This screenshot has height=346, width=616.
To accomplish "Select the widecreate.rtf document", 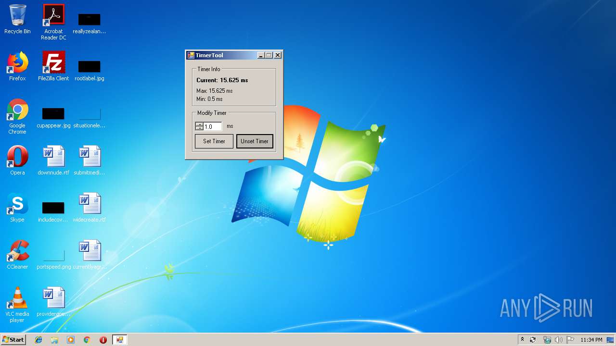I will tap(90, 208).
